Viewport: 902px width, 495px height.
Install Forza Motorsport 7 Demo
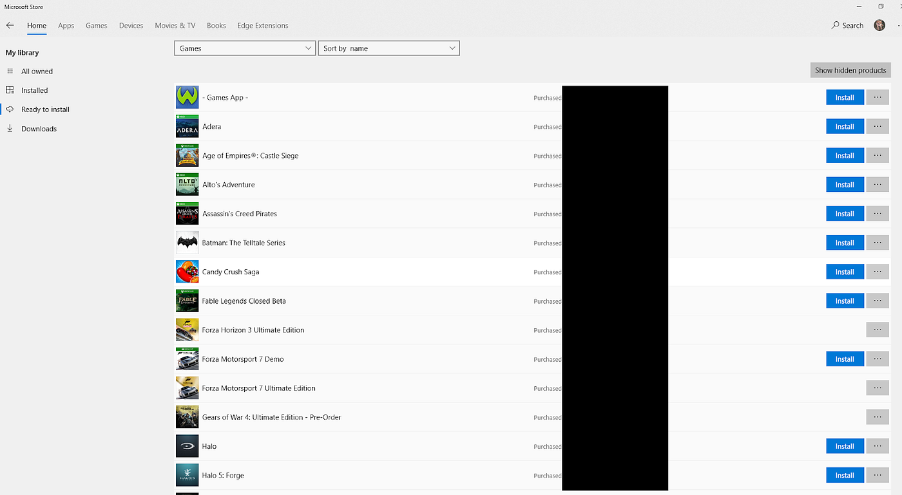click(845, 359)
